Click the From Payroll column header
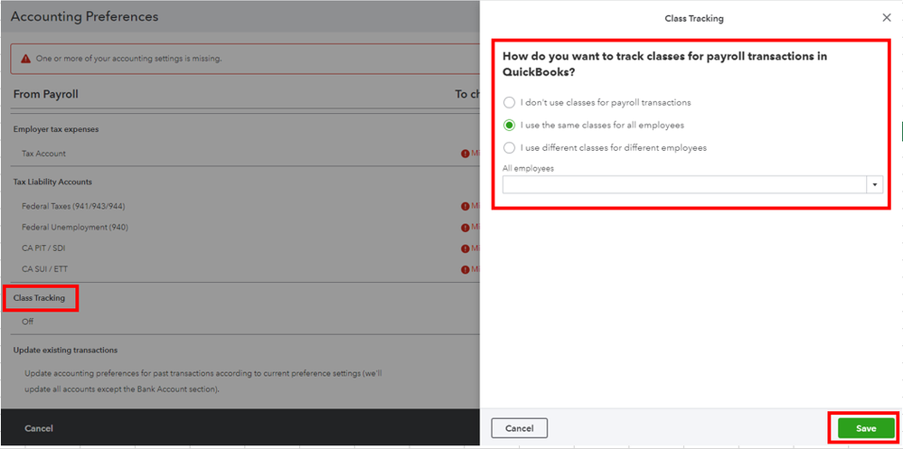 [46, 94]
